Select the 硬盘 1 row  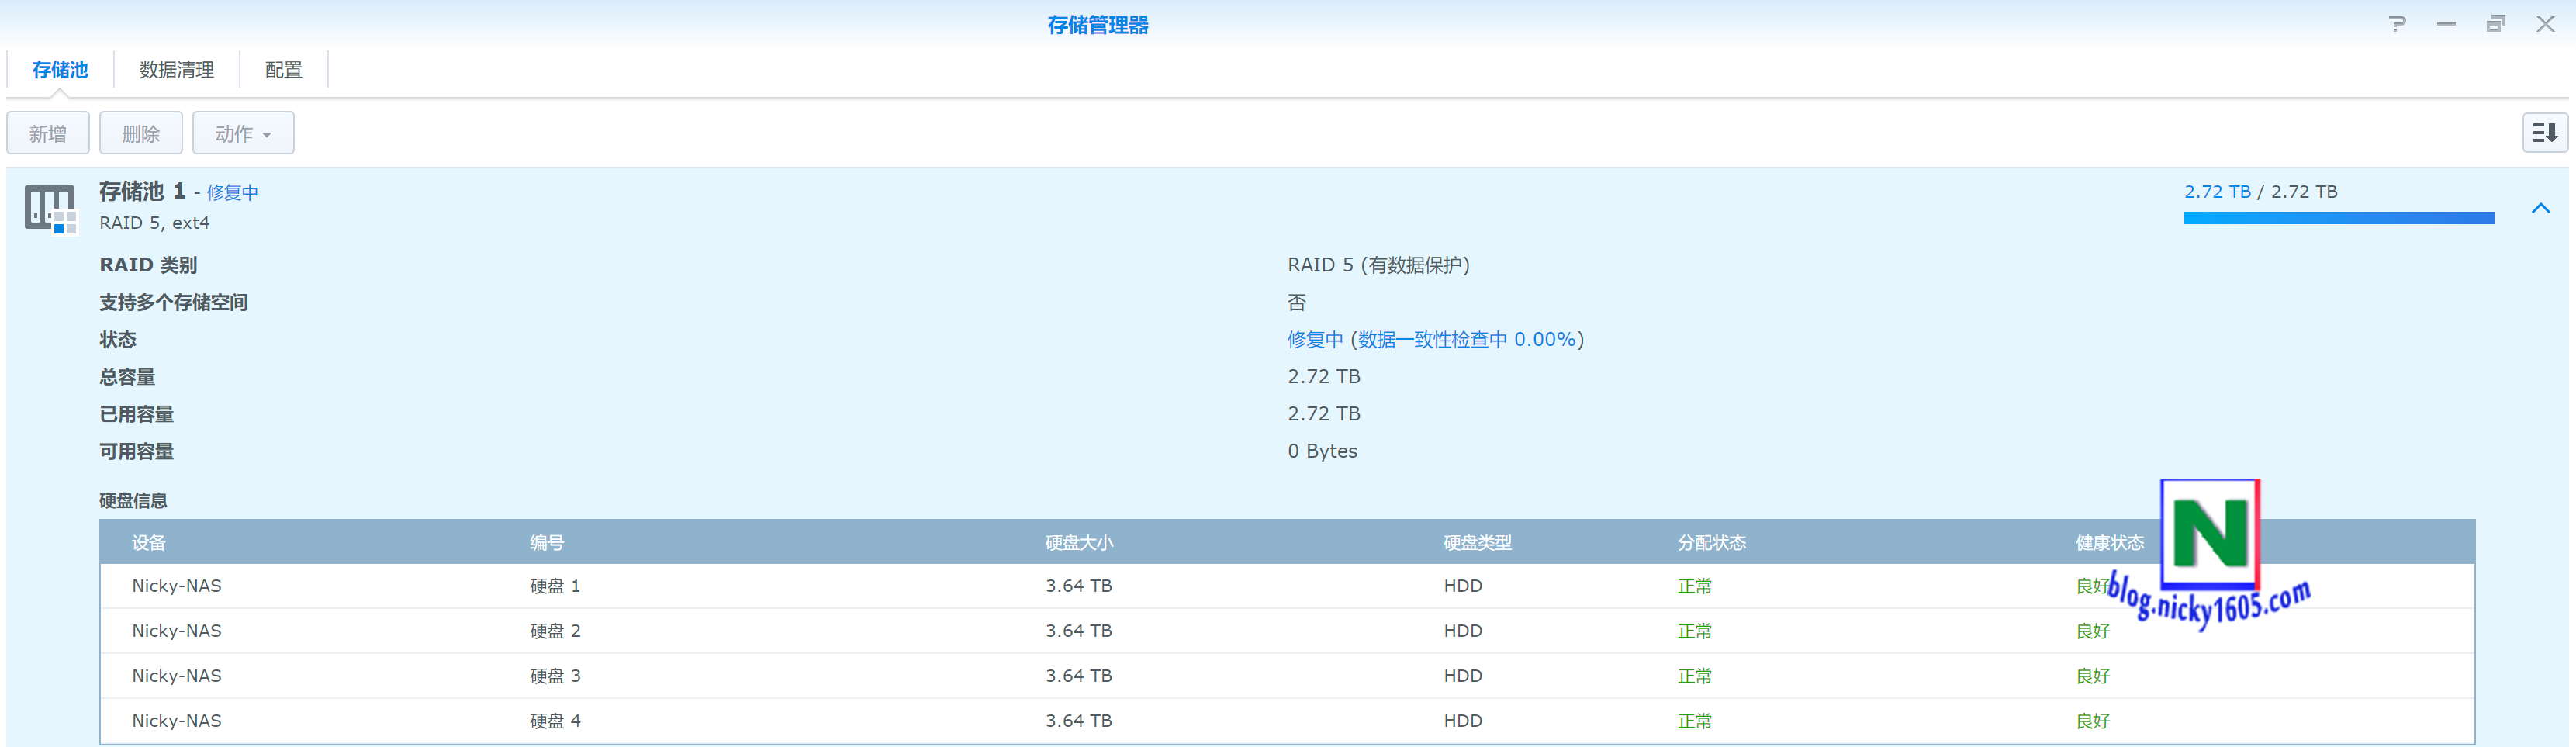point(1287,586)
